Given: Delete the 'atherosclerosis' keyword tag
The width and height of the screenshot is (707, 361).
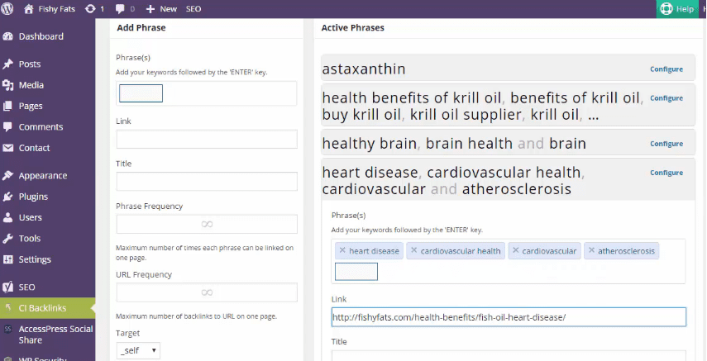Looking at the screenshot, I should tap(592, 251).
